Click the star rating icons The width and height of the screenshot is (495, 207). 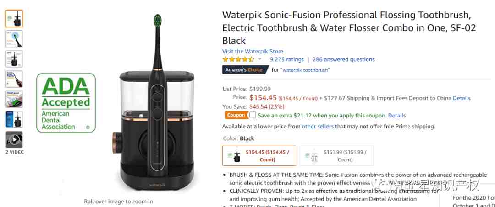tap(238, 59)
